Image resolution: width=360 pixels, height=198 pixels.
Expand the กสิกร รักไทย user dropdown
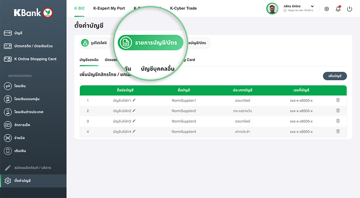point(312,6)
